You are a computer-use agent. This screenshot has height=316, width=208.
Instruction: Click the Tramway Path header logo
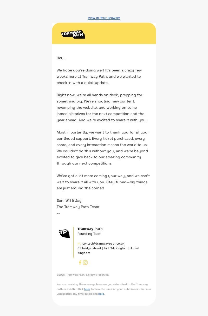(x=73, y=34)
